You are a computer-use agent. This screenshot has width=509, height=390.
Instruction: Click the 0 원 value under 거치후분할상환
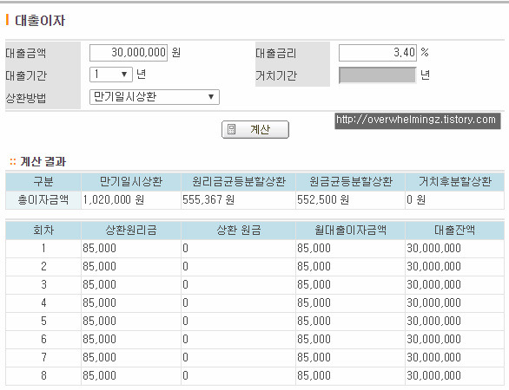pos(416,200)
